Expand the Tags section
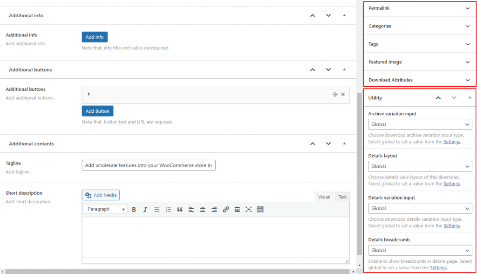Screen dimensions: 477x274 (x=420, y=44)
